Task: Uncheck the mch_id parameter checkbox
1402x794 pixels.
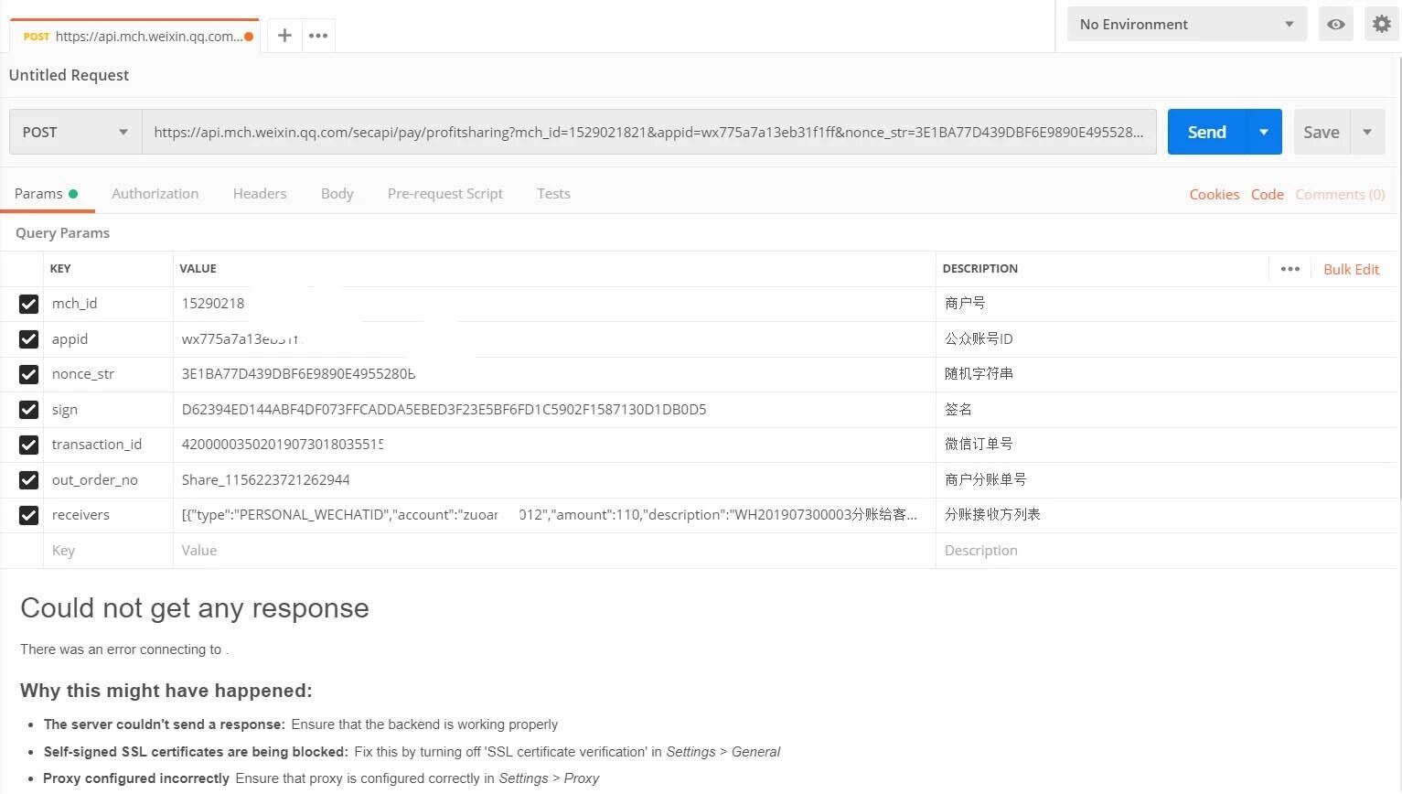Action: 28,304
